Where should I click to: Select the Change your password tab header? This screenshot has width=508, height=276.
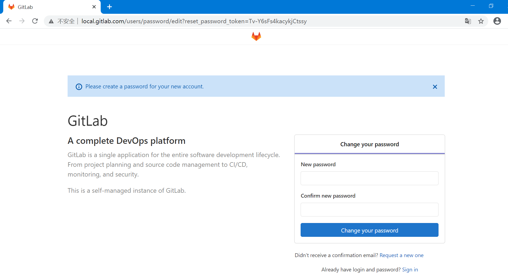pos(369,144)
